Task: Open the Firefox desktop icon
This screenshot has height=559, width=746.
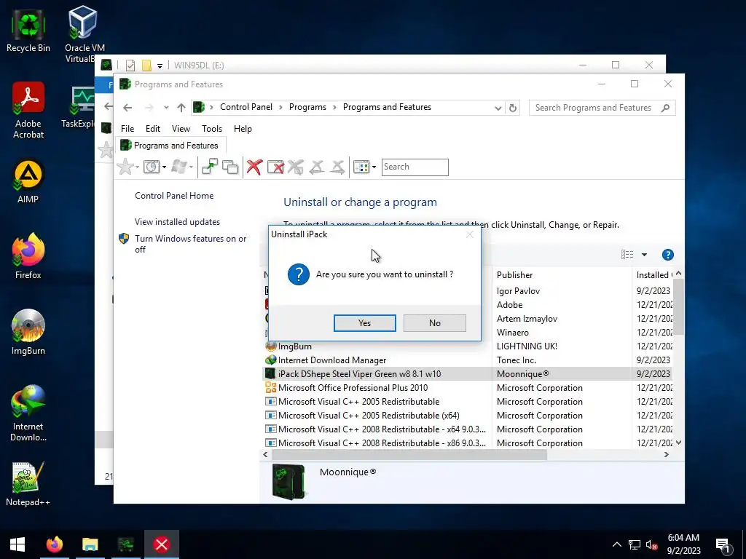Action: [28, 257]
